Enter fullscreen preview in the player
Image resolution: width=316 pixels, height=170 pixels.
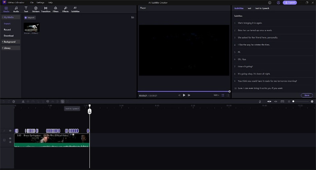pyautogui.click(x=228, y=95)
